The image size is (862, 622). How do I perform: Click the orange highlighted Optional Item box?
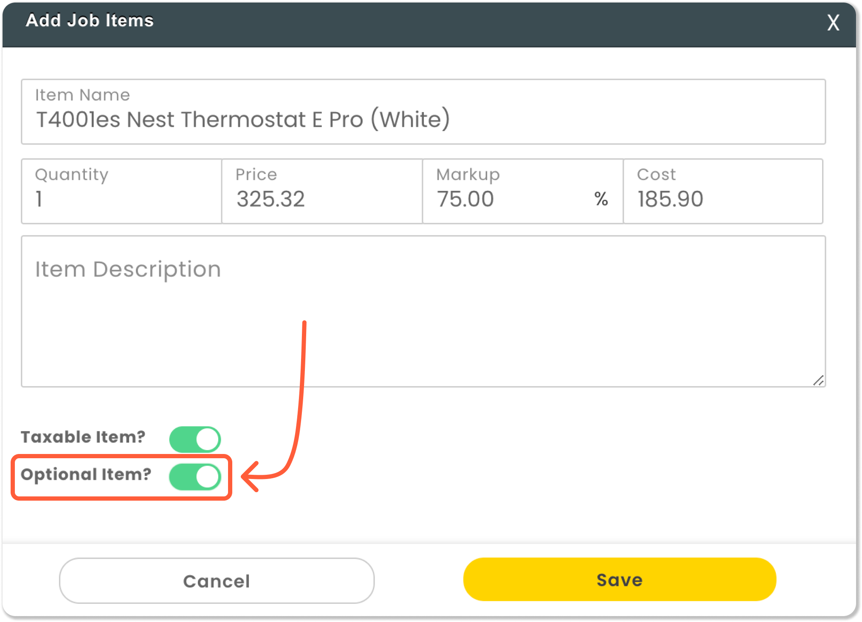[122, 476]
